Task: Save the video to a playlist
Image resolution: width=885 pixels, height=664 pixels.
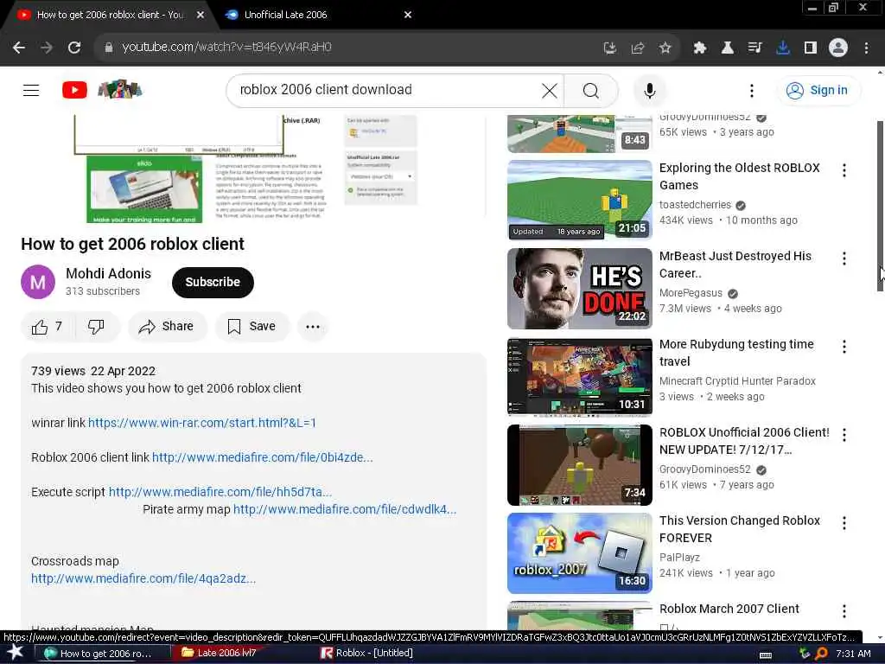Action: click(251, 326)
